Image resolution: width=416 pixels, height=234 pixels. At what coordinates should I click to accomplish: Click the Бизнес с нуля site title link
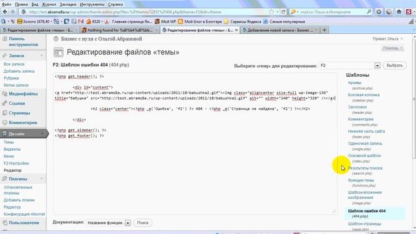[x=101, y=39]
